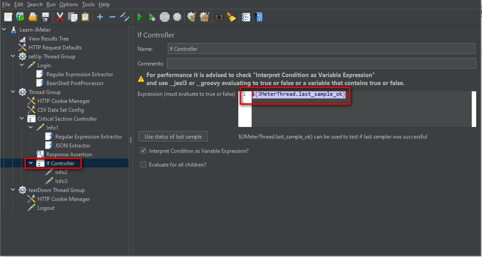
Task: Paste element using the clipboard icon
Action: click(85, 17)
